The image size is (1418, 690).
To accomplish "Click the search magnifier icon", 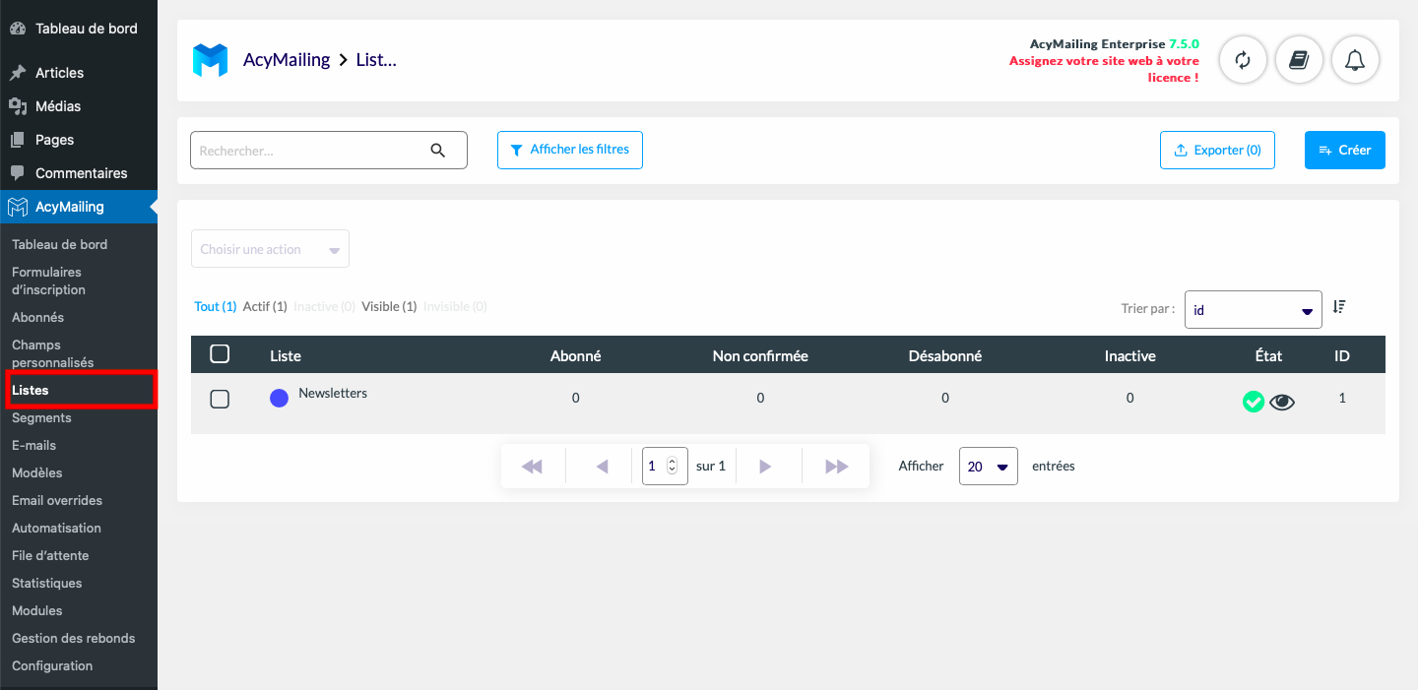I will pos(438,151).
